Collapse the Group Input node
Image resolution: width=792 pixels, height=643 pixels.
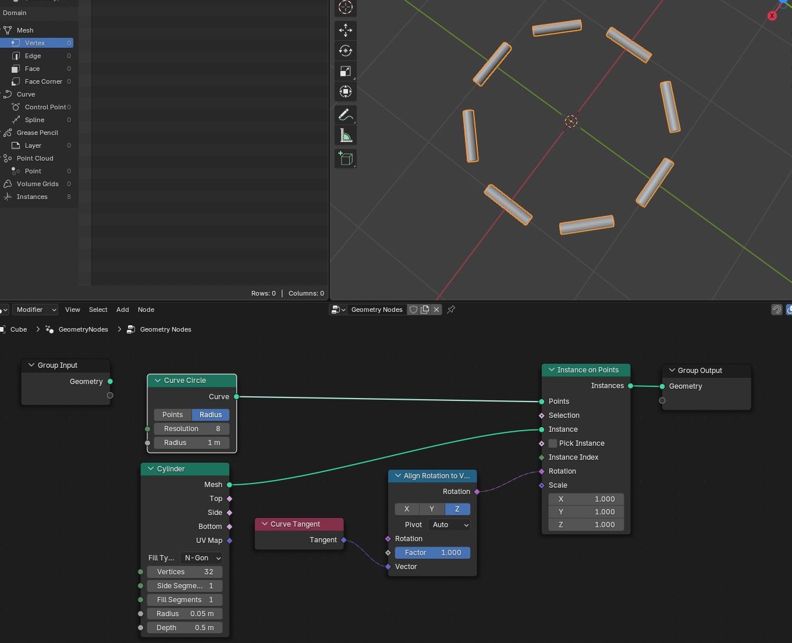pos(31,365)
